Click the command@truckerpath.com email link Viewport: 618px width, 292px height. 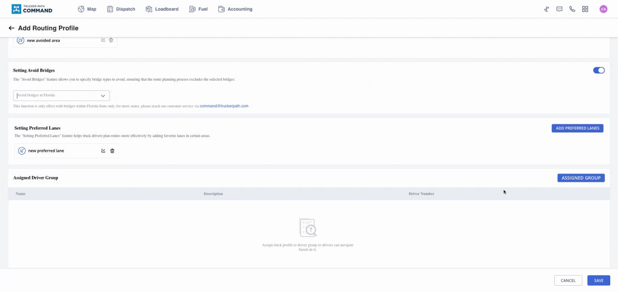pyautogui.click(x=224, y=106)
